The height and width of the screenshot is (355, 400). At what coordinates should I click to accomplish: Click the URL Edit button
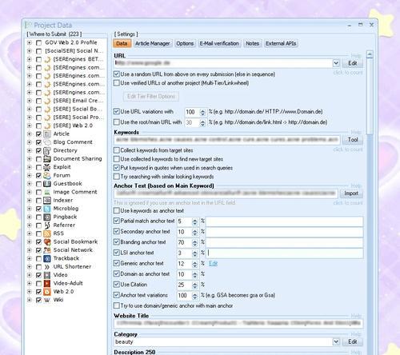[x=352, y=63]
